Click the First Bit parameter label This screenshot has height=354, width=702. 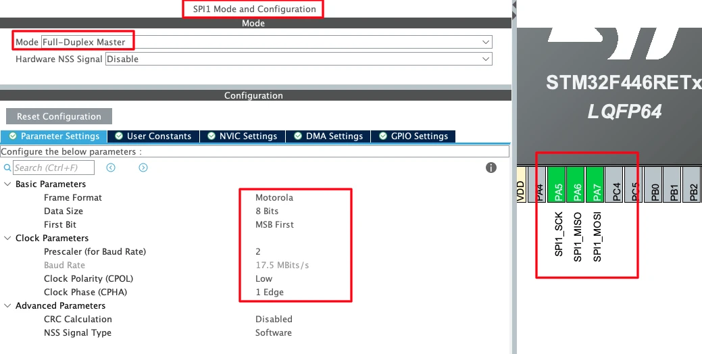[60, 225]
